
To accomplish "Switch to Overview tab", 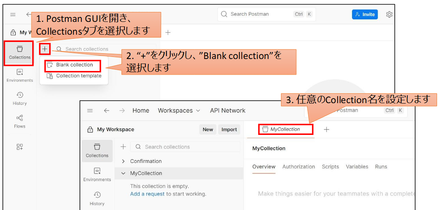I will [x=264, y=167].
